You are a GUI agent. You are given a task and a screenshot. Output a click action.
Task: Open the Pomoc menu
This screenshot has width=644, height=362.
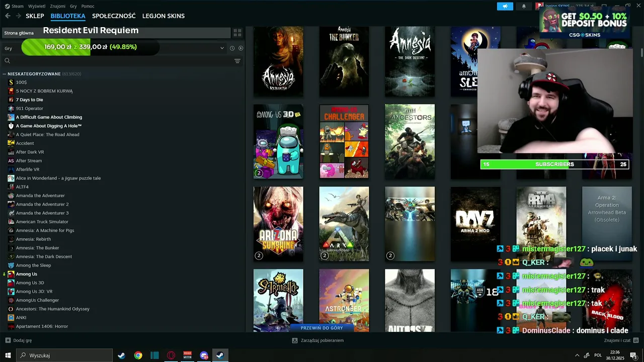coord(88,6)
